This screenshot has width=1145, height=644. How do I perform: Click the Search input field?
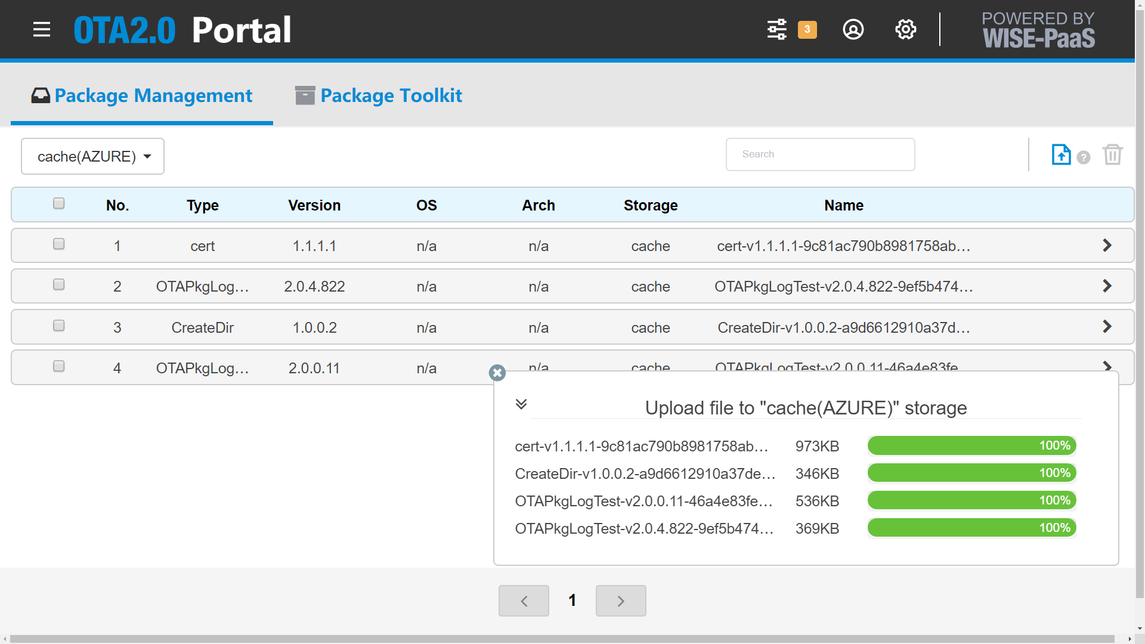820,154
